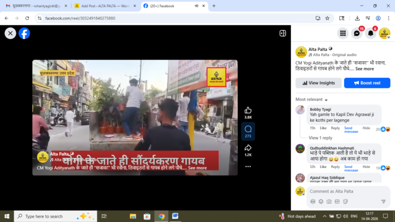Reload the current page
This screenshot has width=395, height=222.
(27, 18)
